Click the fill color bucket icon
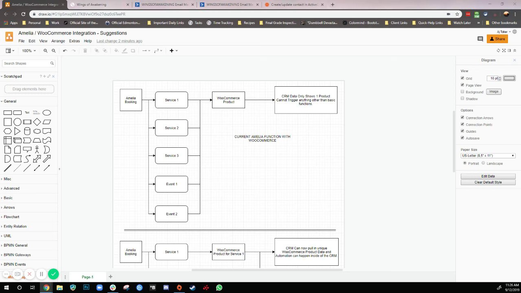521x293 pixels. tap(116, 51)
